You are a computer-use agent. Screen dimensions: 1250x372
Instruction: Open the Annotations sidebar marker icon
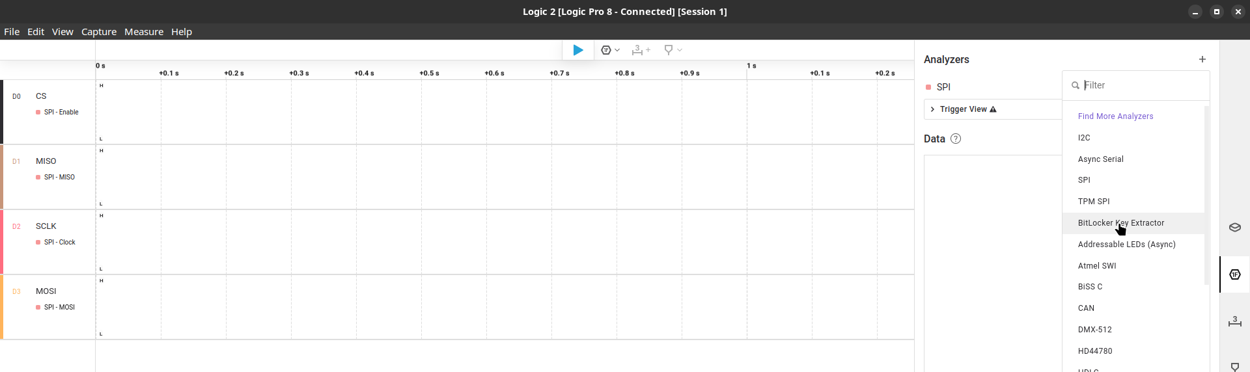tap(1234, 367)
